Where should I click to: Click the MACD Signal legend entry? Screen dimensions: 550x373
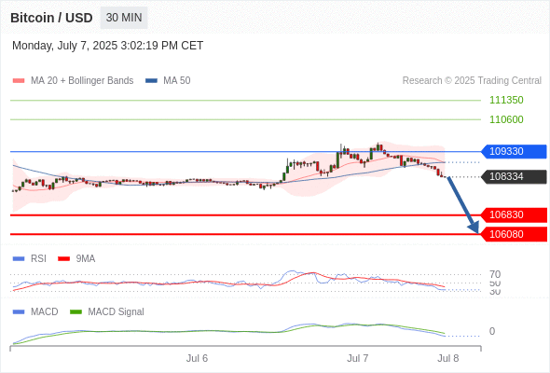point(107,311)
